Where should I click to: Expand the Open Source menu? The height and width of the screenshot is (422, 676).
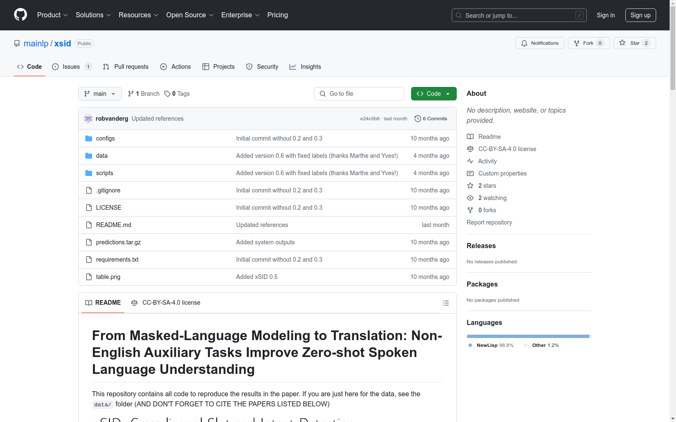(x=190, y=15)
